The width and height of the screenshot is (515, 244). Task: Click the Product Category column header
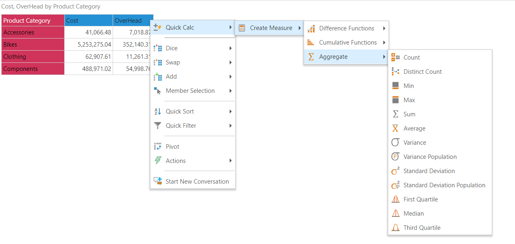click(x=33, y=21)
